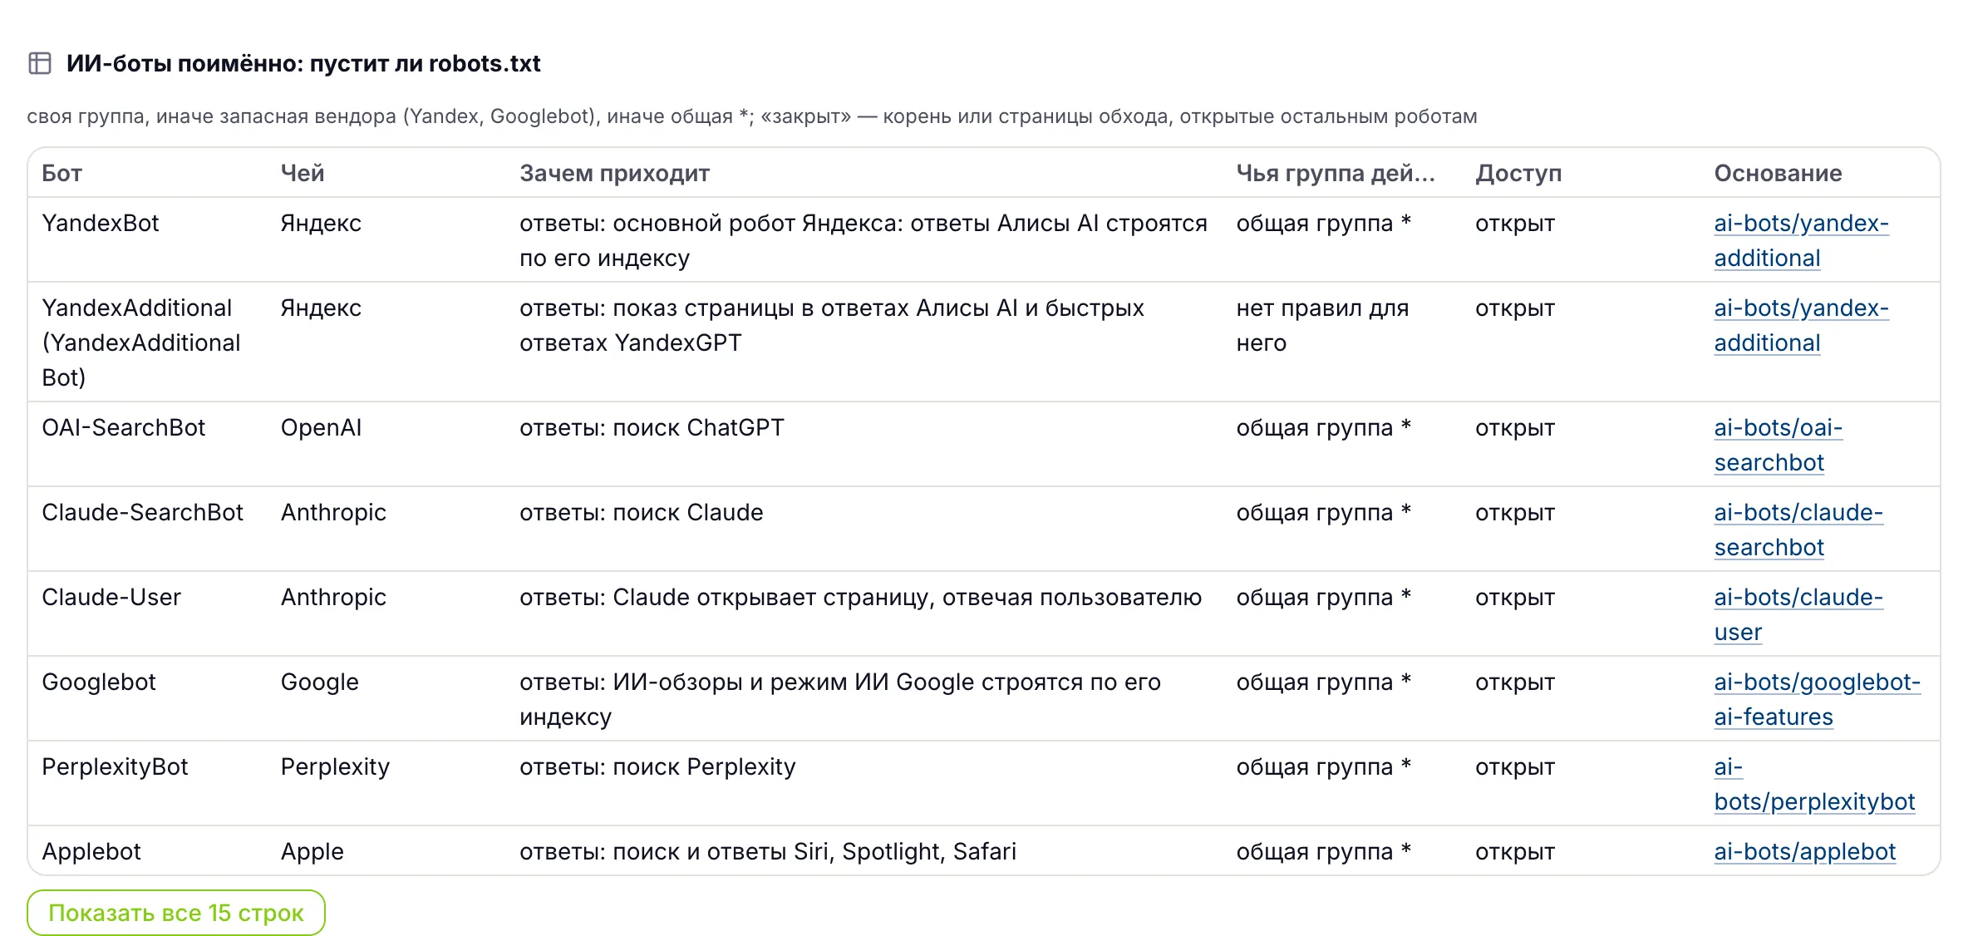Show all 15 rows button

point(176,913)
